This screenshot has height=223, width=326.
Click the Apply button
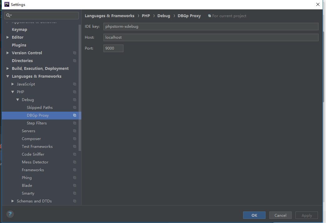[x=306, y=215]
